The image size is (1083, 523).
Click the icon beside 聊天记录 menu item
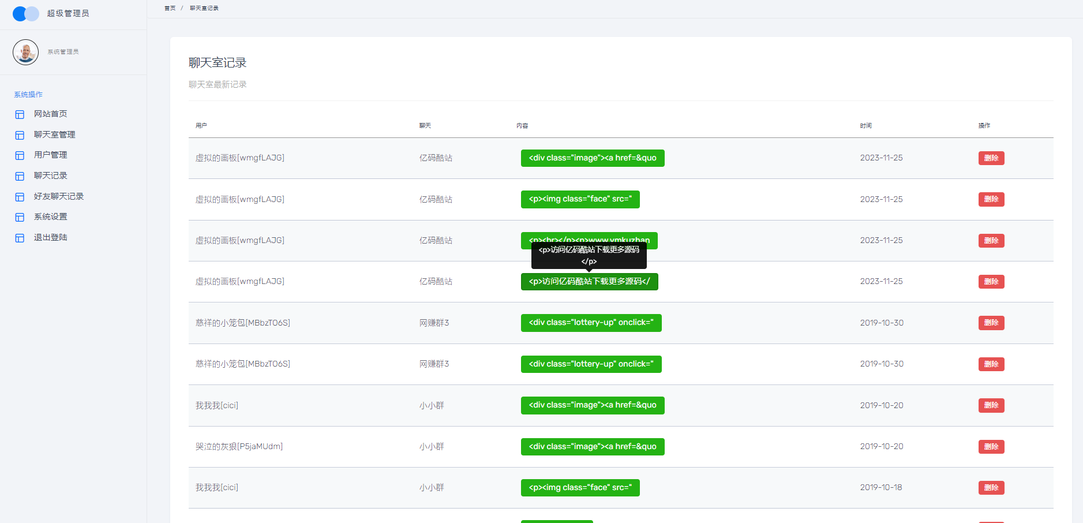[20, 176]
